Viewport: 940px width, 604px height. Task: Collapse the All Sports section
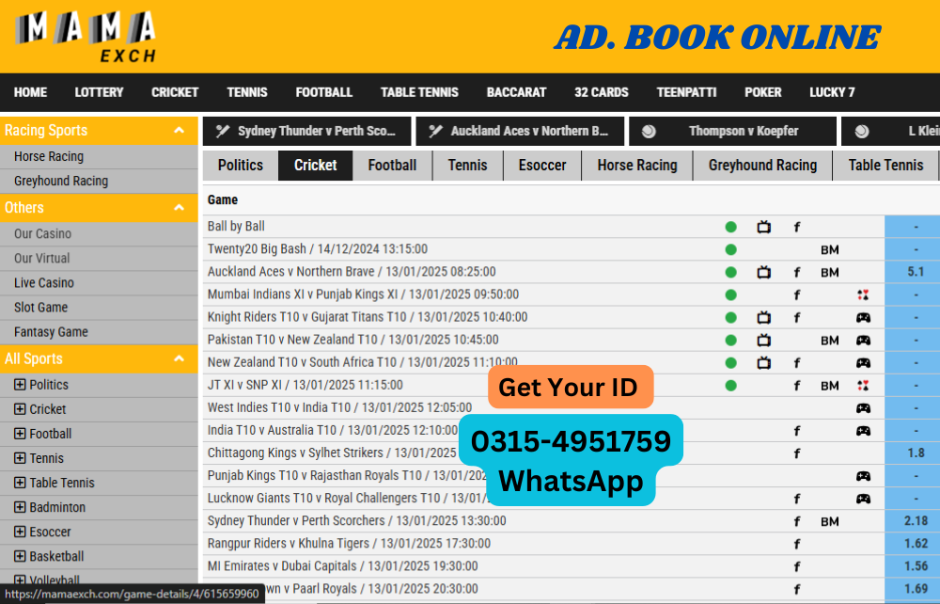click(x=179, y=358)
